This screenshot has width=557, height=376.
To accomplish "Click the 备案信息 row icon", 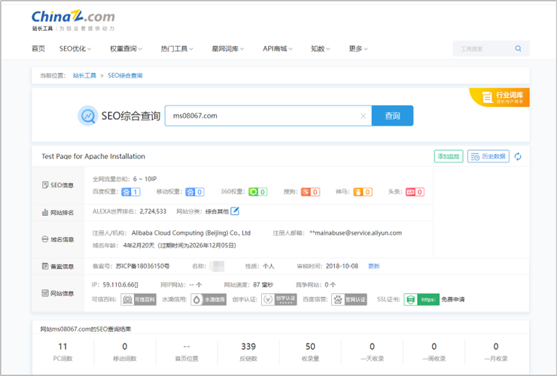I will 45,266.
